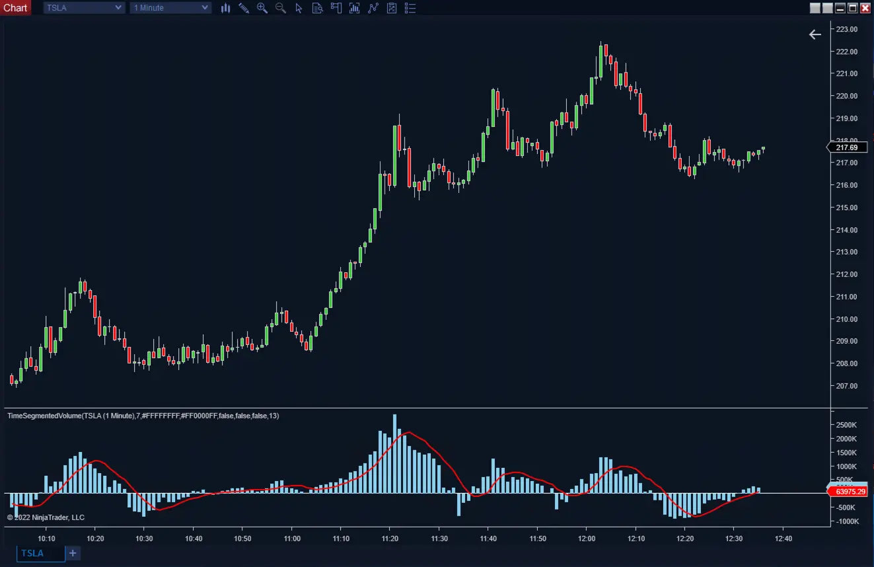This screenshot has height=567, width=874.
Task: Click the TimeSegmentedVolume indicator label
Action: (143, 416)
